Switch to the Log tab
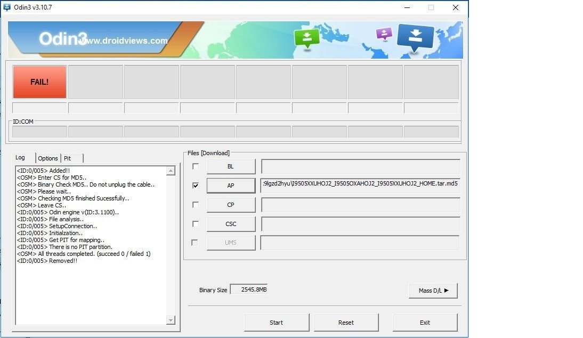 point(20,158)
